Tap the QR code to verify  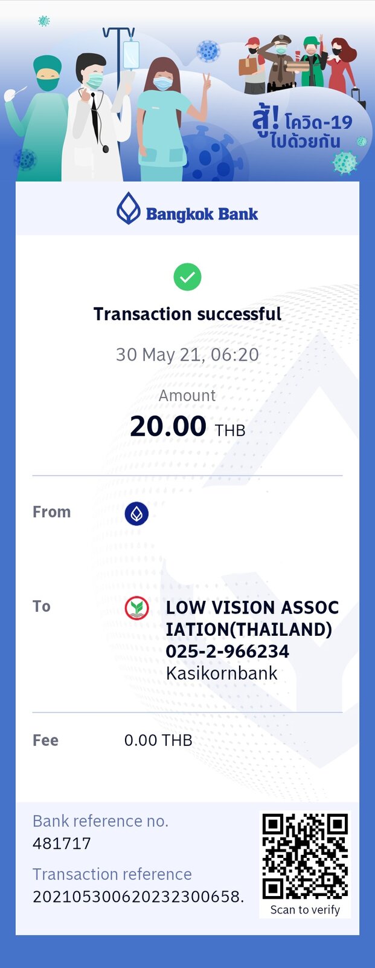(305, 856)
